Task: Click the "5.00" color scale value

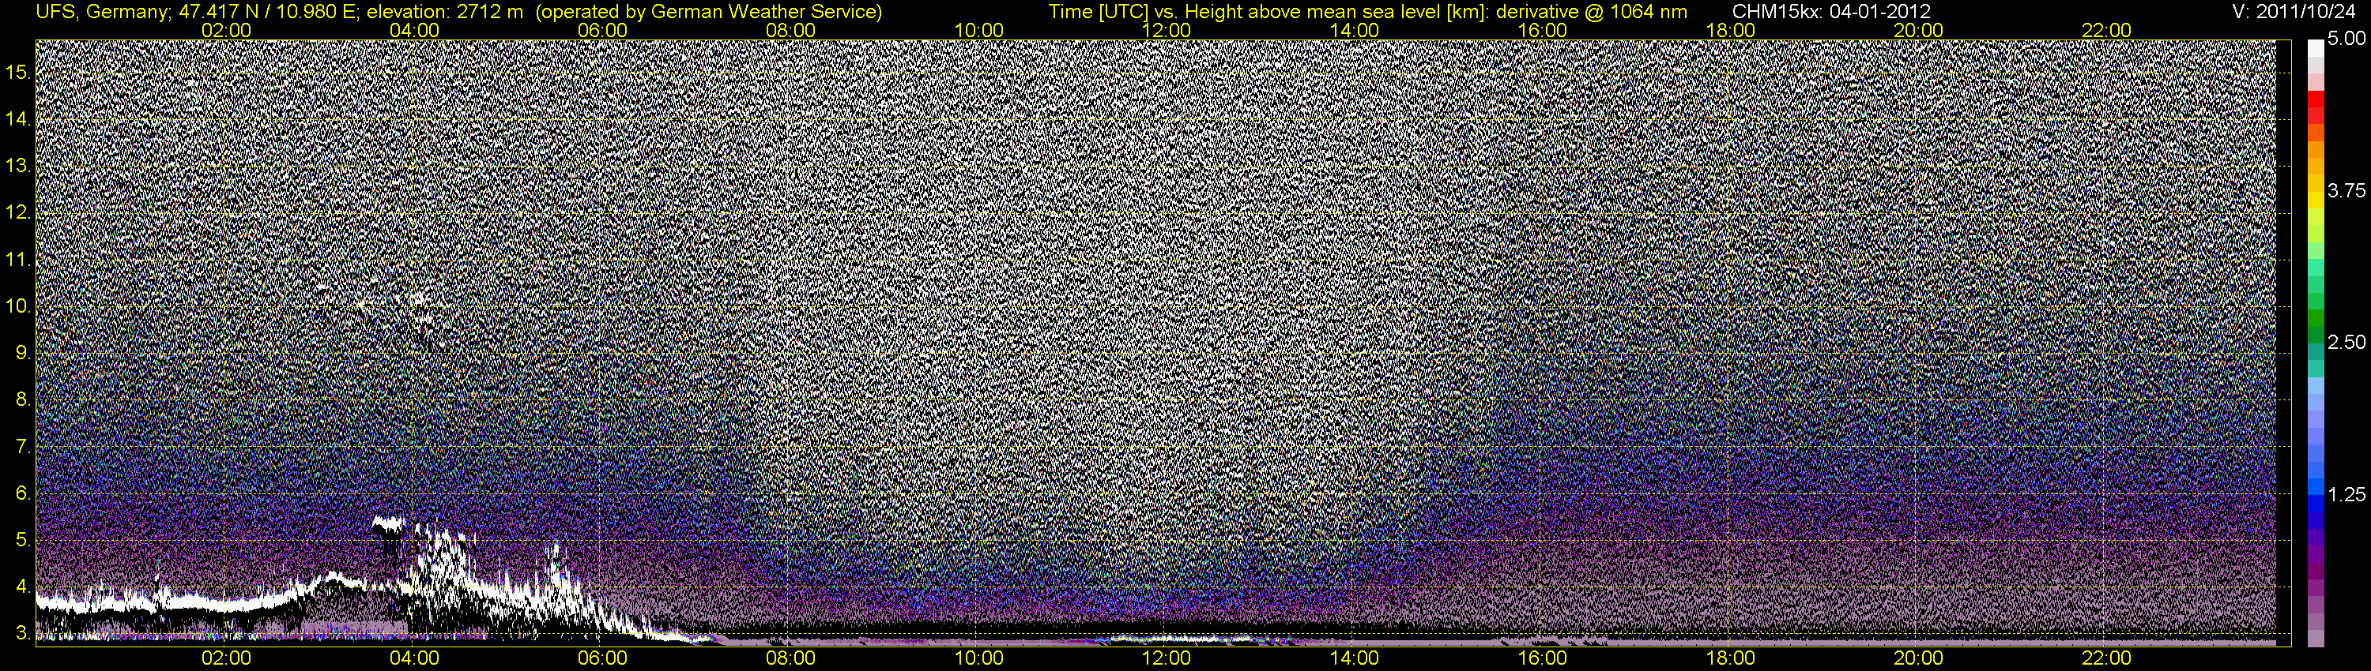Action: [x=2346, y=39]
